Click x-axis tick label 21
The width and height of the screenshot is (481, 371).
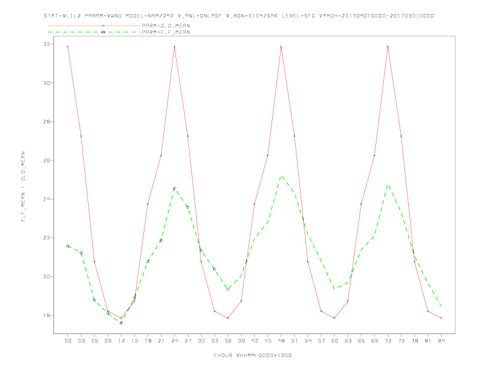[161, 341]
